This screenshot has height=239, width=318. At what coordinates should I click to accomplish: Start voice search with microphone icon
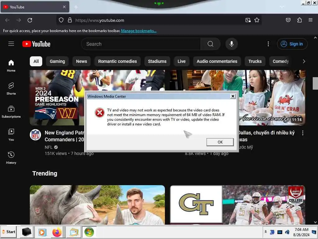232,44
